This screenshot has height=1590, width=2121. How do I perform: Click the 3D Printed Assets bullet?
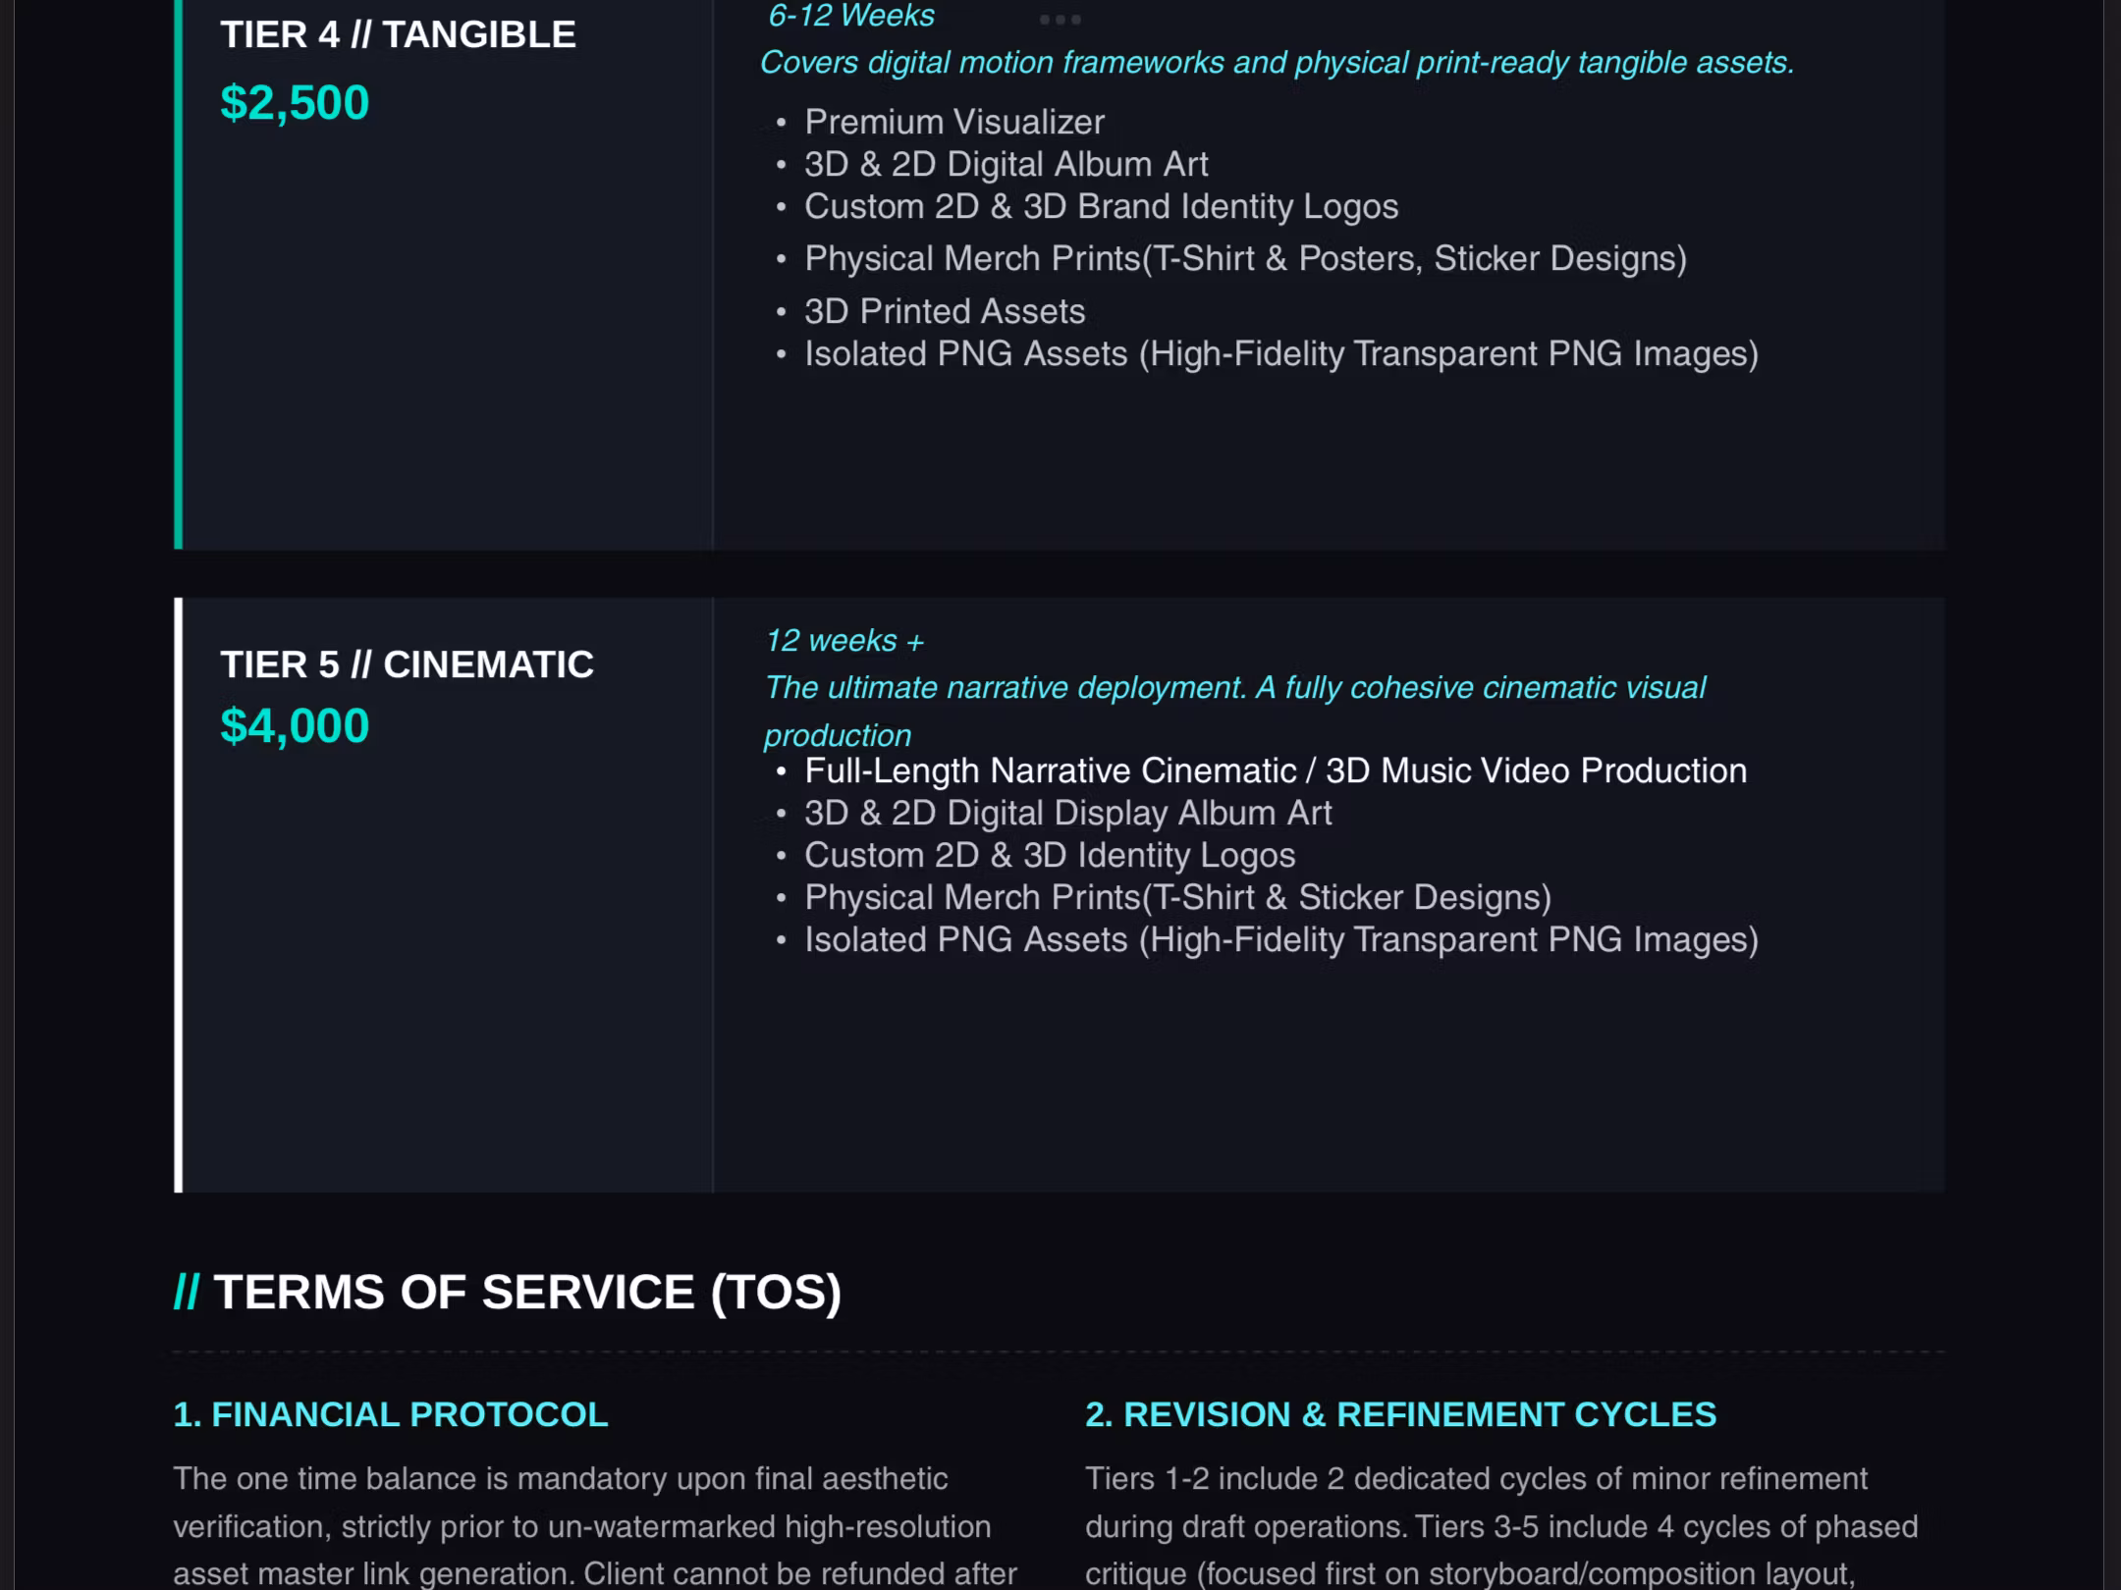tap(944, 311)
